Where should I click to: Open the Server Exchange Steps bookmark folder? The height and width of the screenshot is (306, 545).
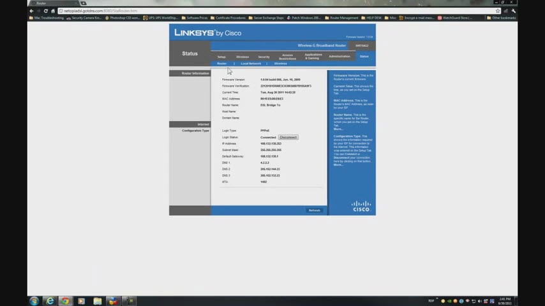(266, 18)
